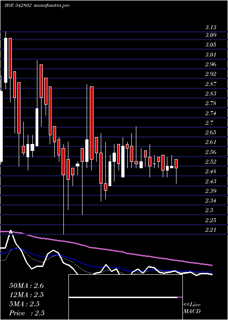This screenshot has width=228, height=320.
Task: Select the 2.74 price axis label
Action: pos(211,113)
